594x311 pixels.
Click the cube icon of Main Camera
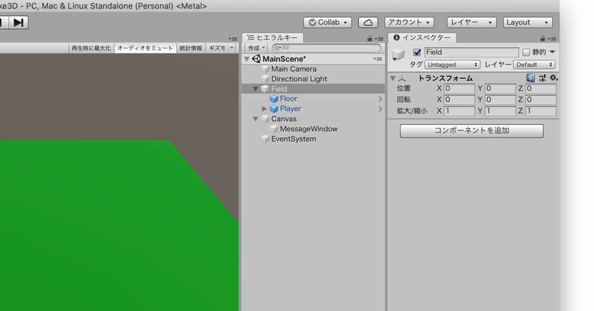[265, 69]
